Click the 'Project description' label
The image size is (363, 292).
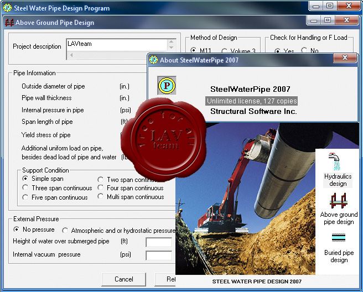click(37, 46)
